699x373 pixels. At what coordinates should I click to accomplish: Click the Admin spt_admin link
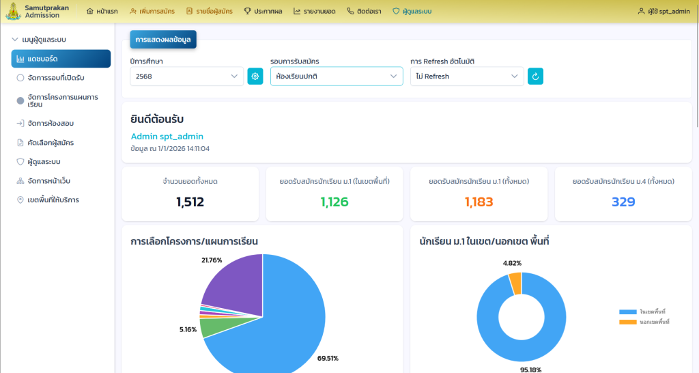coord(167,137)
